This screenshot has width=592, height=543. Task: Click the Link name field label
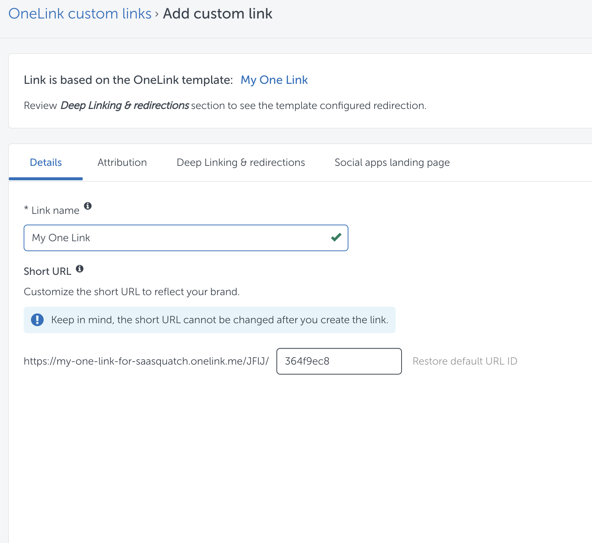(55, 211)
